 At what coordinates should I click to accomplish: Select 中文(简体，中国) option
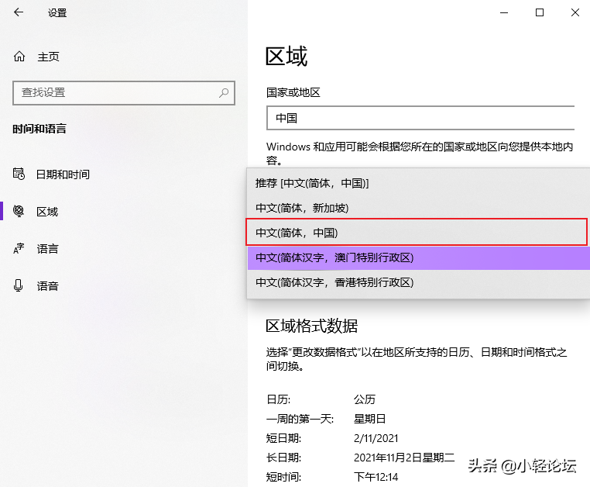click(x=417, y=232)
